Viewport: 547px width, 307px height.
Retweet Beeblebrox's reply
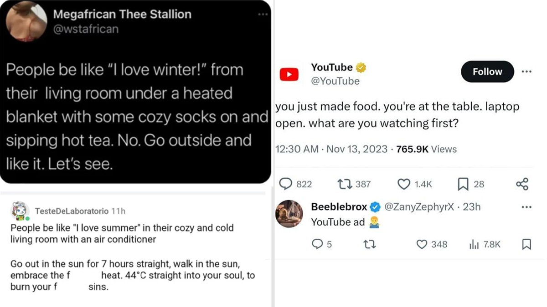point(370,244)
